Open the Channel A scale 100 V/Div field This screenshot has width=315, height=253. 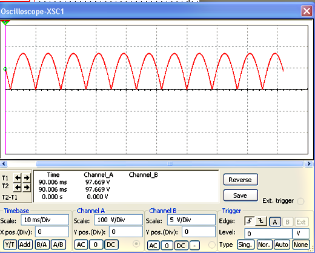(118, 220)
